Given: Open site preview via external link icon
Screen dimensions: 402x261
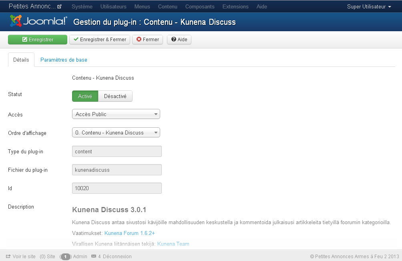Looking at the screenshot, I should click(x=60, y=7).
